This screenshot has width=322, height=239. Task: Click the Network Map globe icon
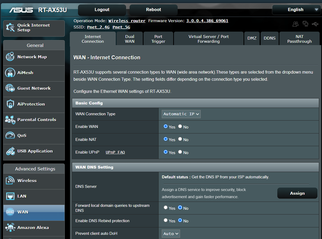[x=10, y=57]
